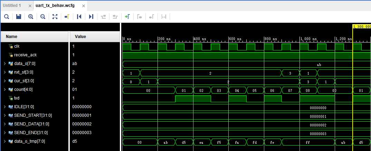Zoom out of the waveform
This screenshot has width=371, height=151.
43,17
